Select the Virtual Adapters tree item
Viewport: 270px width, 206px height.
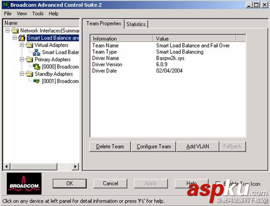click(x=51, y=45)
